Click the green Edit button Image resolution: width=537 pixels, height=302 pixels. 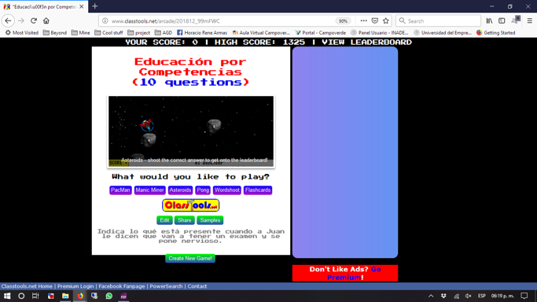tap(164, 220)
